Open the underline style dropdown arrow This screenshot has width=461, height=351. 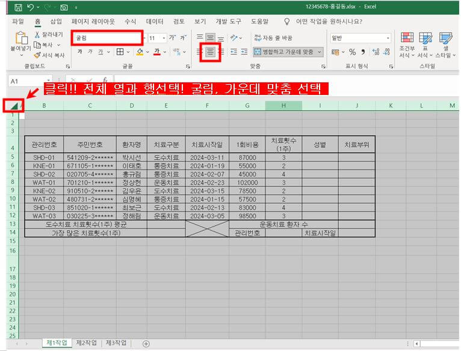(108, 52)
